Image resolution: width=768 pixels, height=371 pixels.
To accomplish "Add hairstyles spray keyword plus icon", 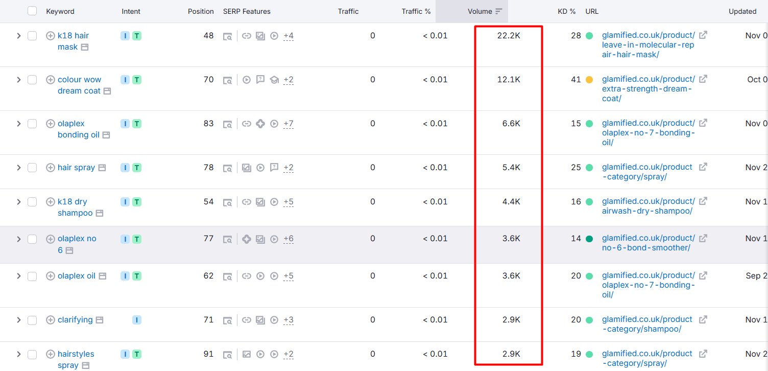I will pos(51,354).
